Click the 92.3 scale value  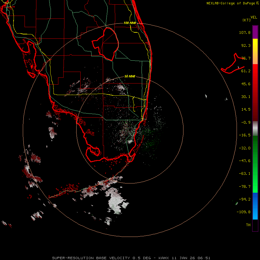pyautogui.click(x=246, y=45)
